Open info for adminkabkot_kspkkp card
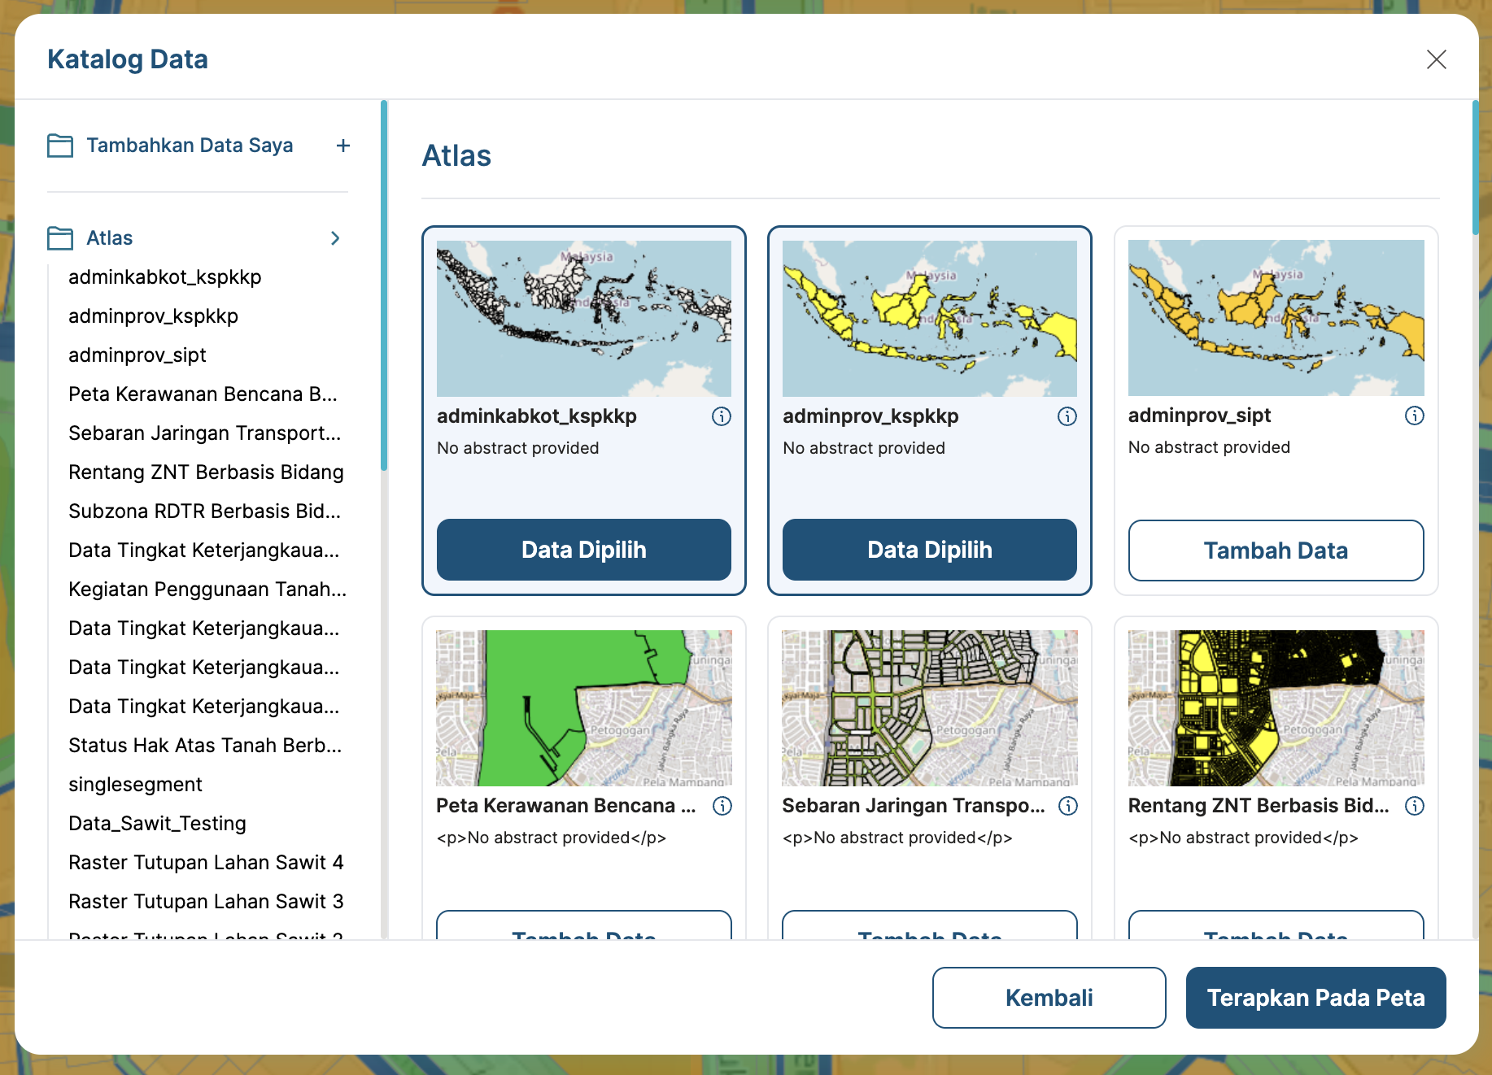The height and width of the screenshot is (1075, 1492). pos(722,416)
